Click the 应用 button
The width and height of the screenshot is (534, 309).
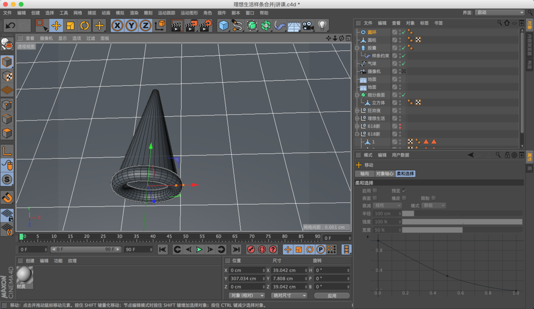pos(332,296)
